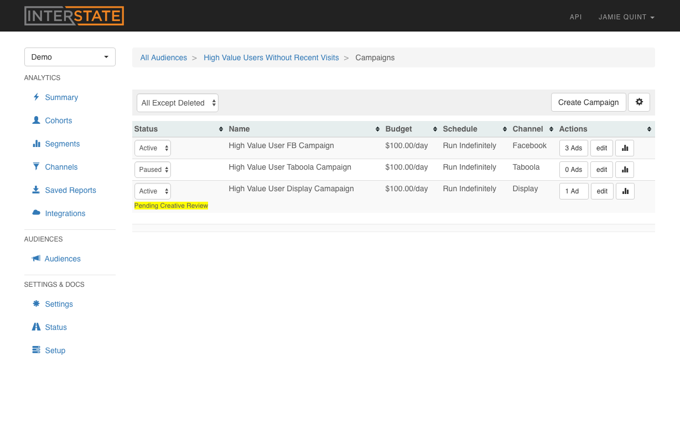680x425 pixels.
Task: Click the Audiences megaphone icon
Action: 36,258
